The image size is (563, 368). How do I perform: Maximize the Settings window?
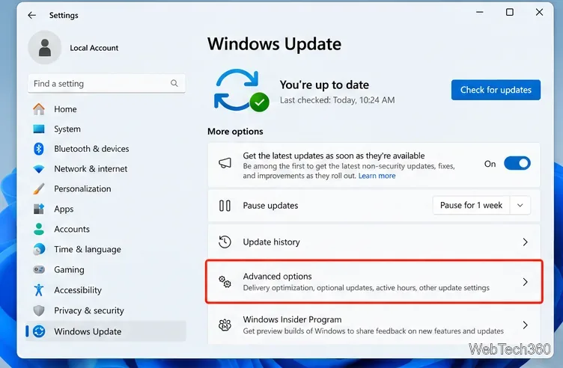tap(510, 12)
